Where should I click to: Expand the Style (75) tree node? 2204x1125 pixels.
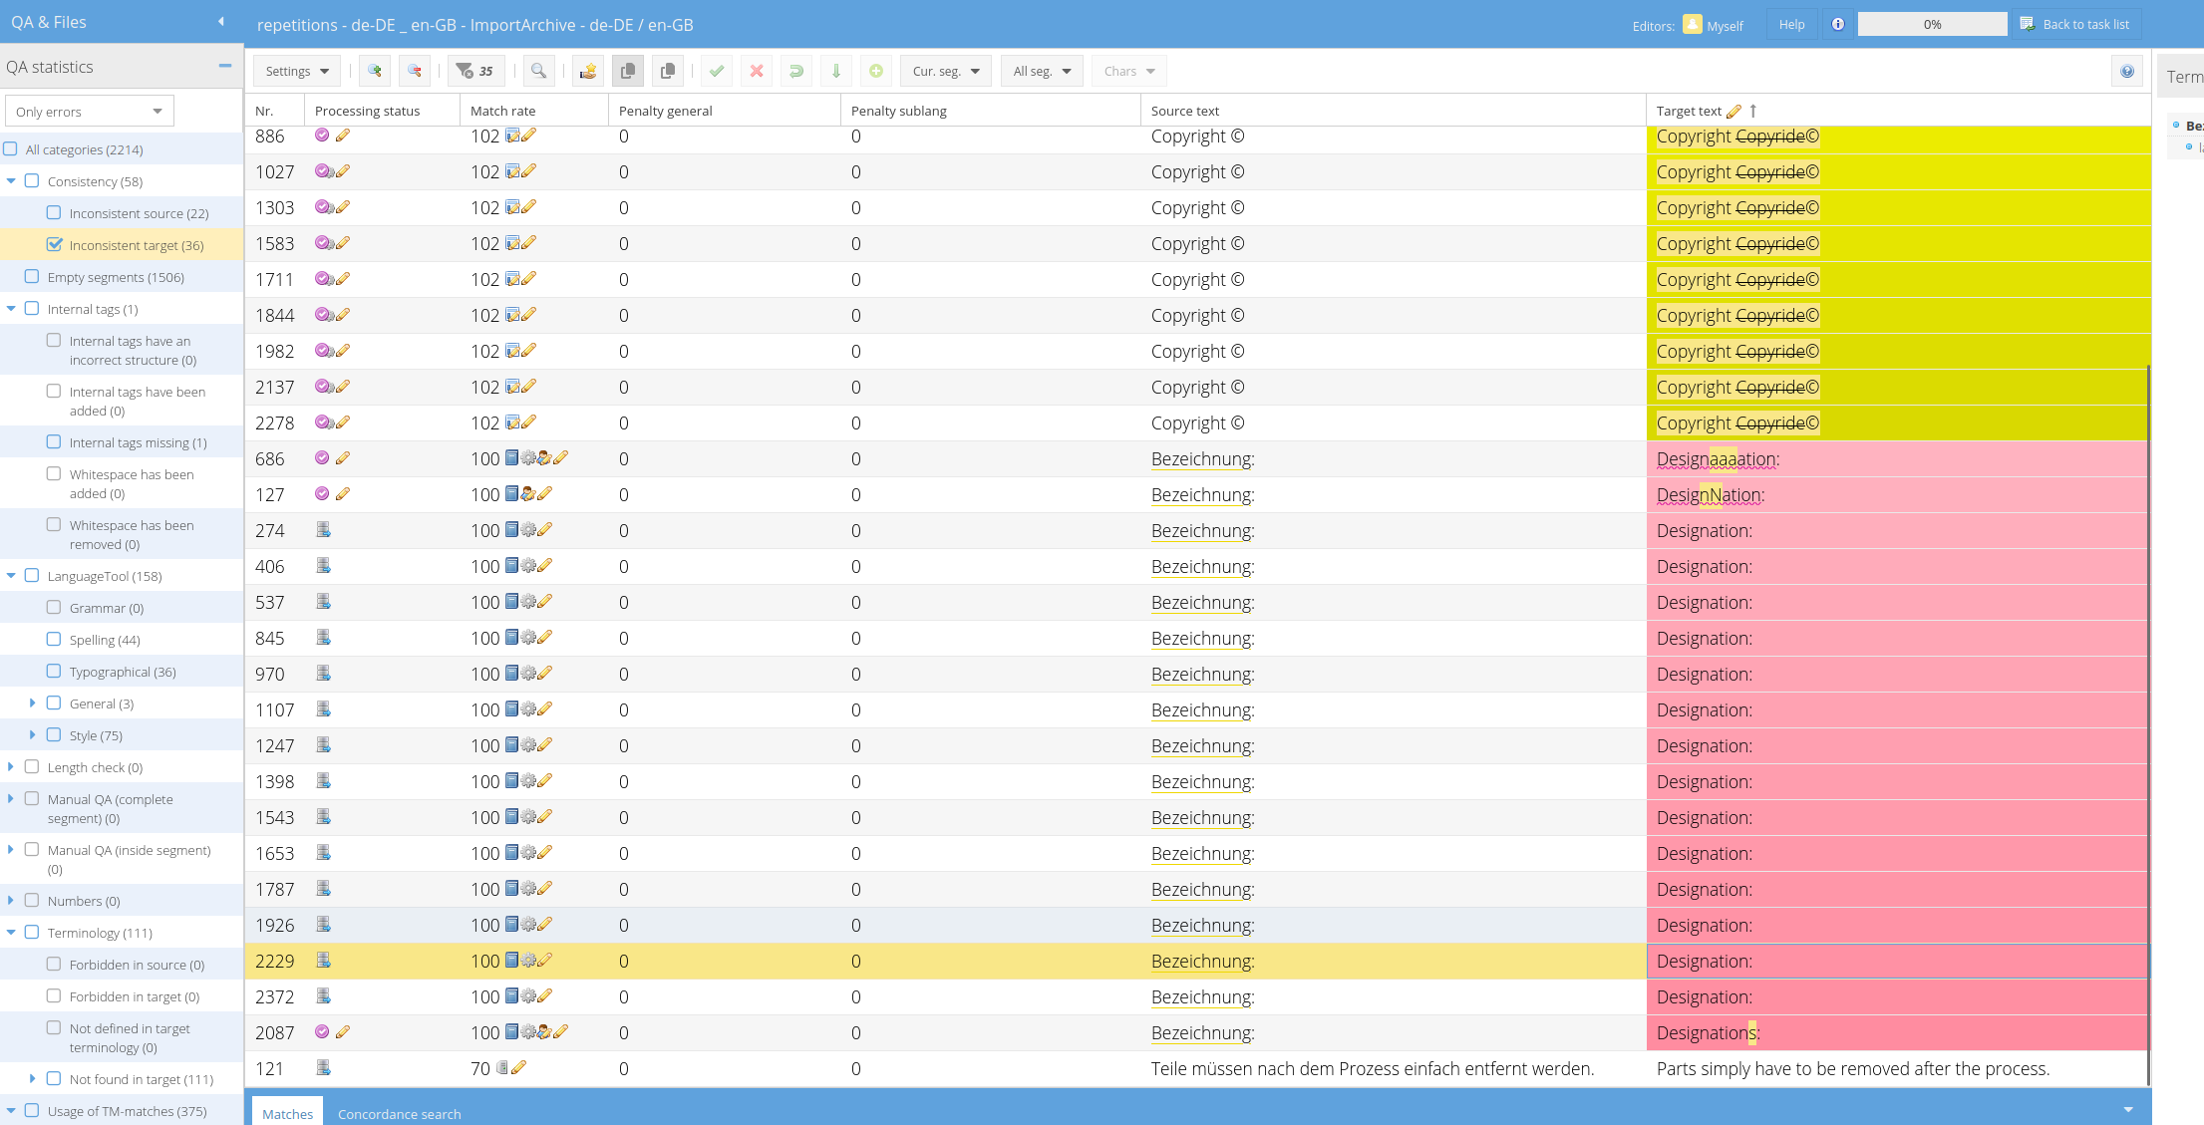(x=33, y=734)
